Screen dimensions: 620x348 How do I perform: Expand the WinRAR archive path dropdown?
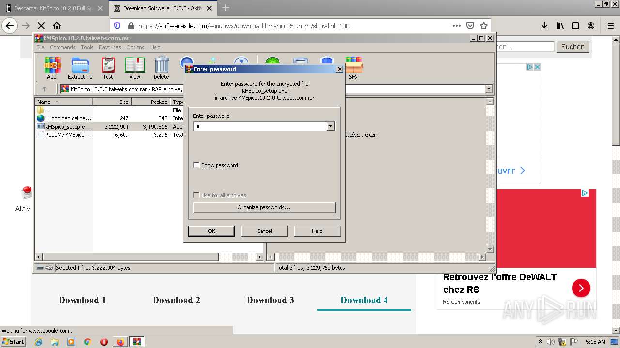[x=489, y=89]
